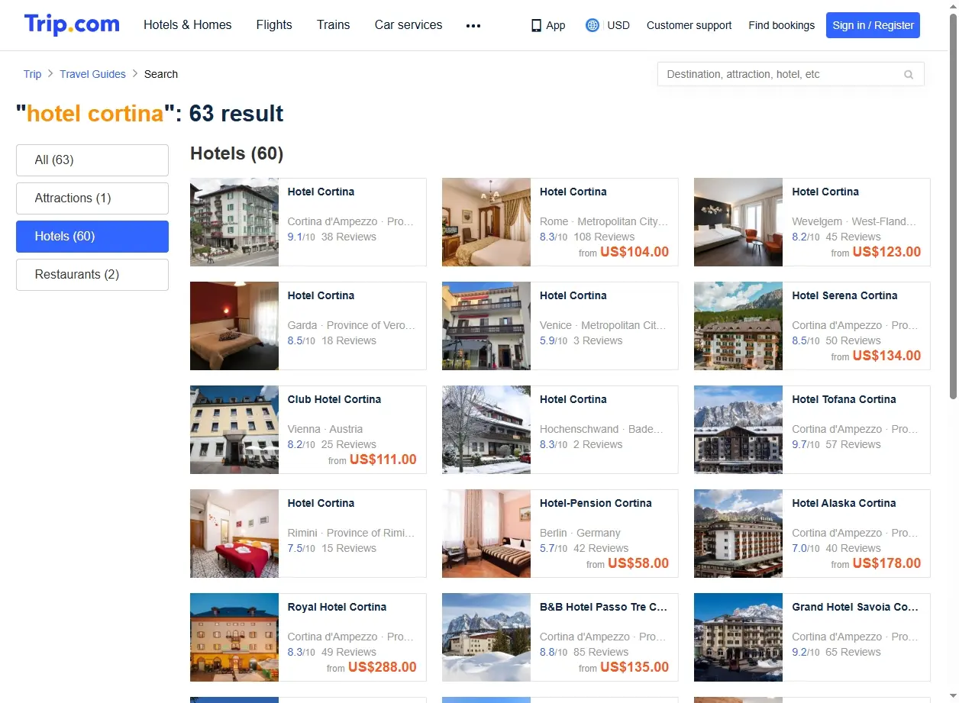Open Hotels & Homes menu
Screen dimensions: 959x703
[x=188, y=25]
